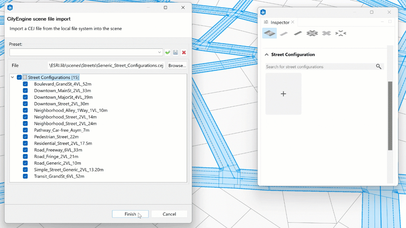
Task: Select the four inward arrows icon in Inspector
Action: click(341, 33)
